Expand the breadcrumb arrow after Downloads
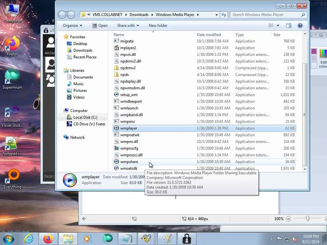 click(x=152, y=15)
